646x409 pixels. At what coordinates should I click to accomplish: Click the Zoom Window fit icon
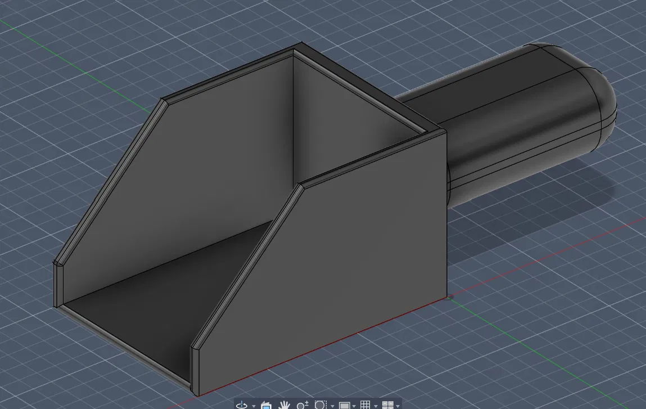pos(320,405)
